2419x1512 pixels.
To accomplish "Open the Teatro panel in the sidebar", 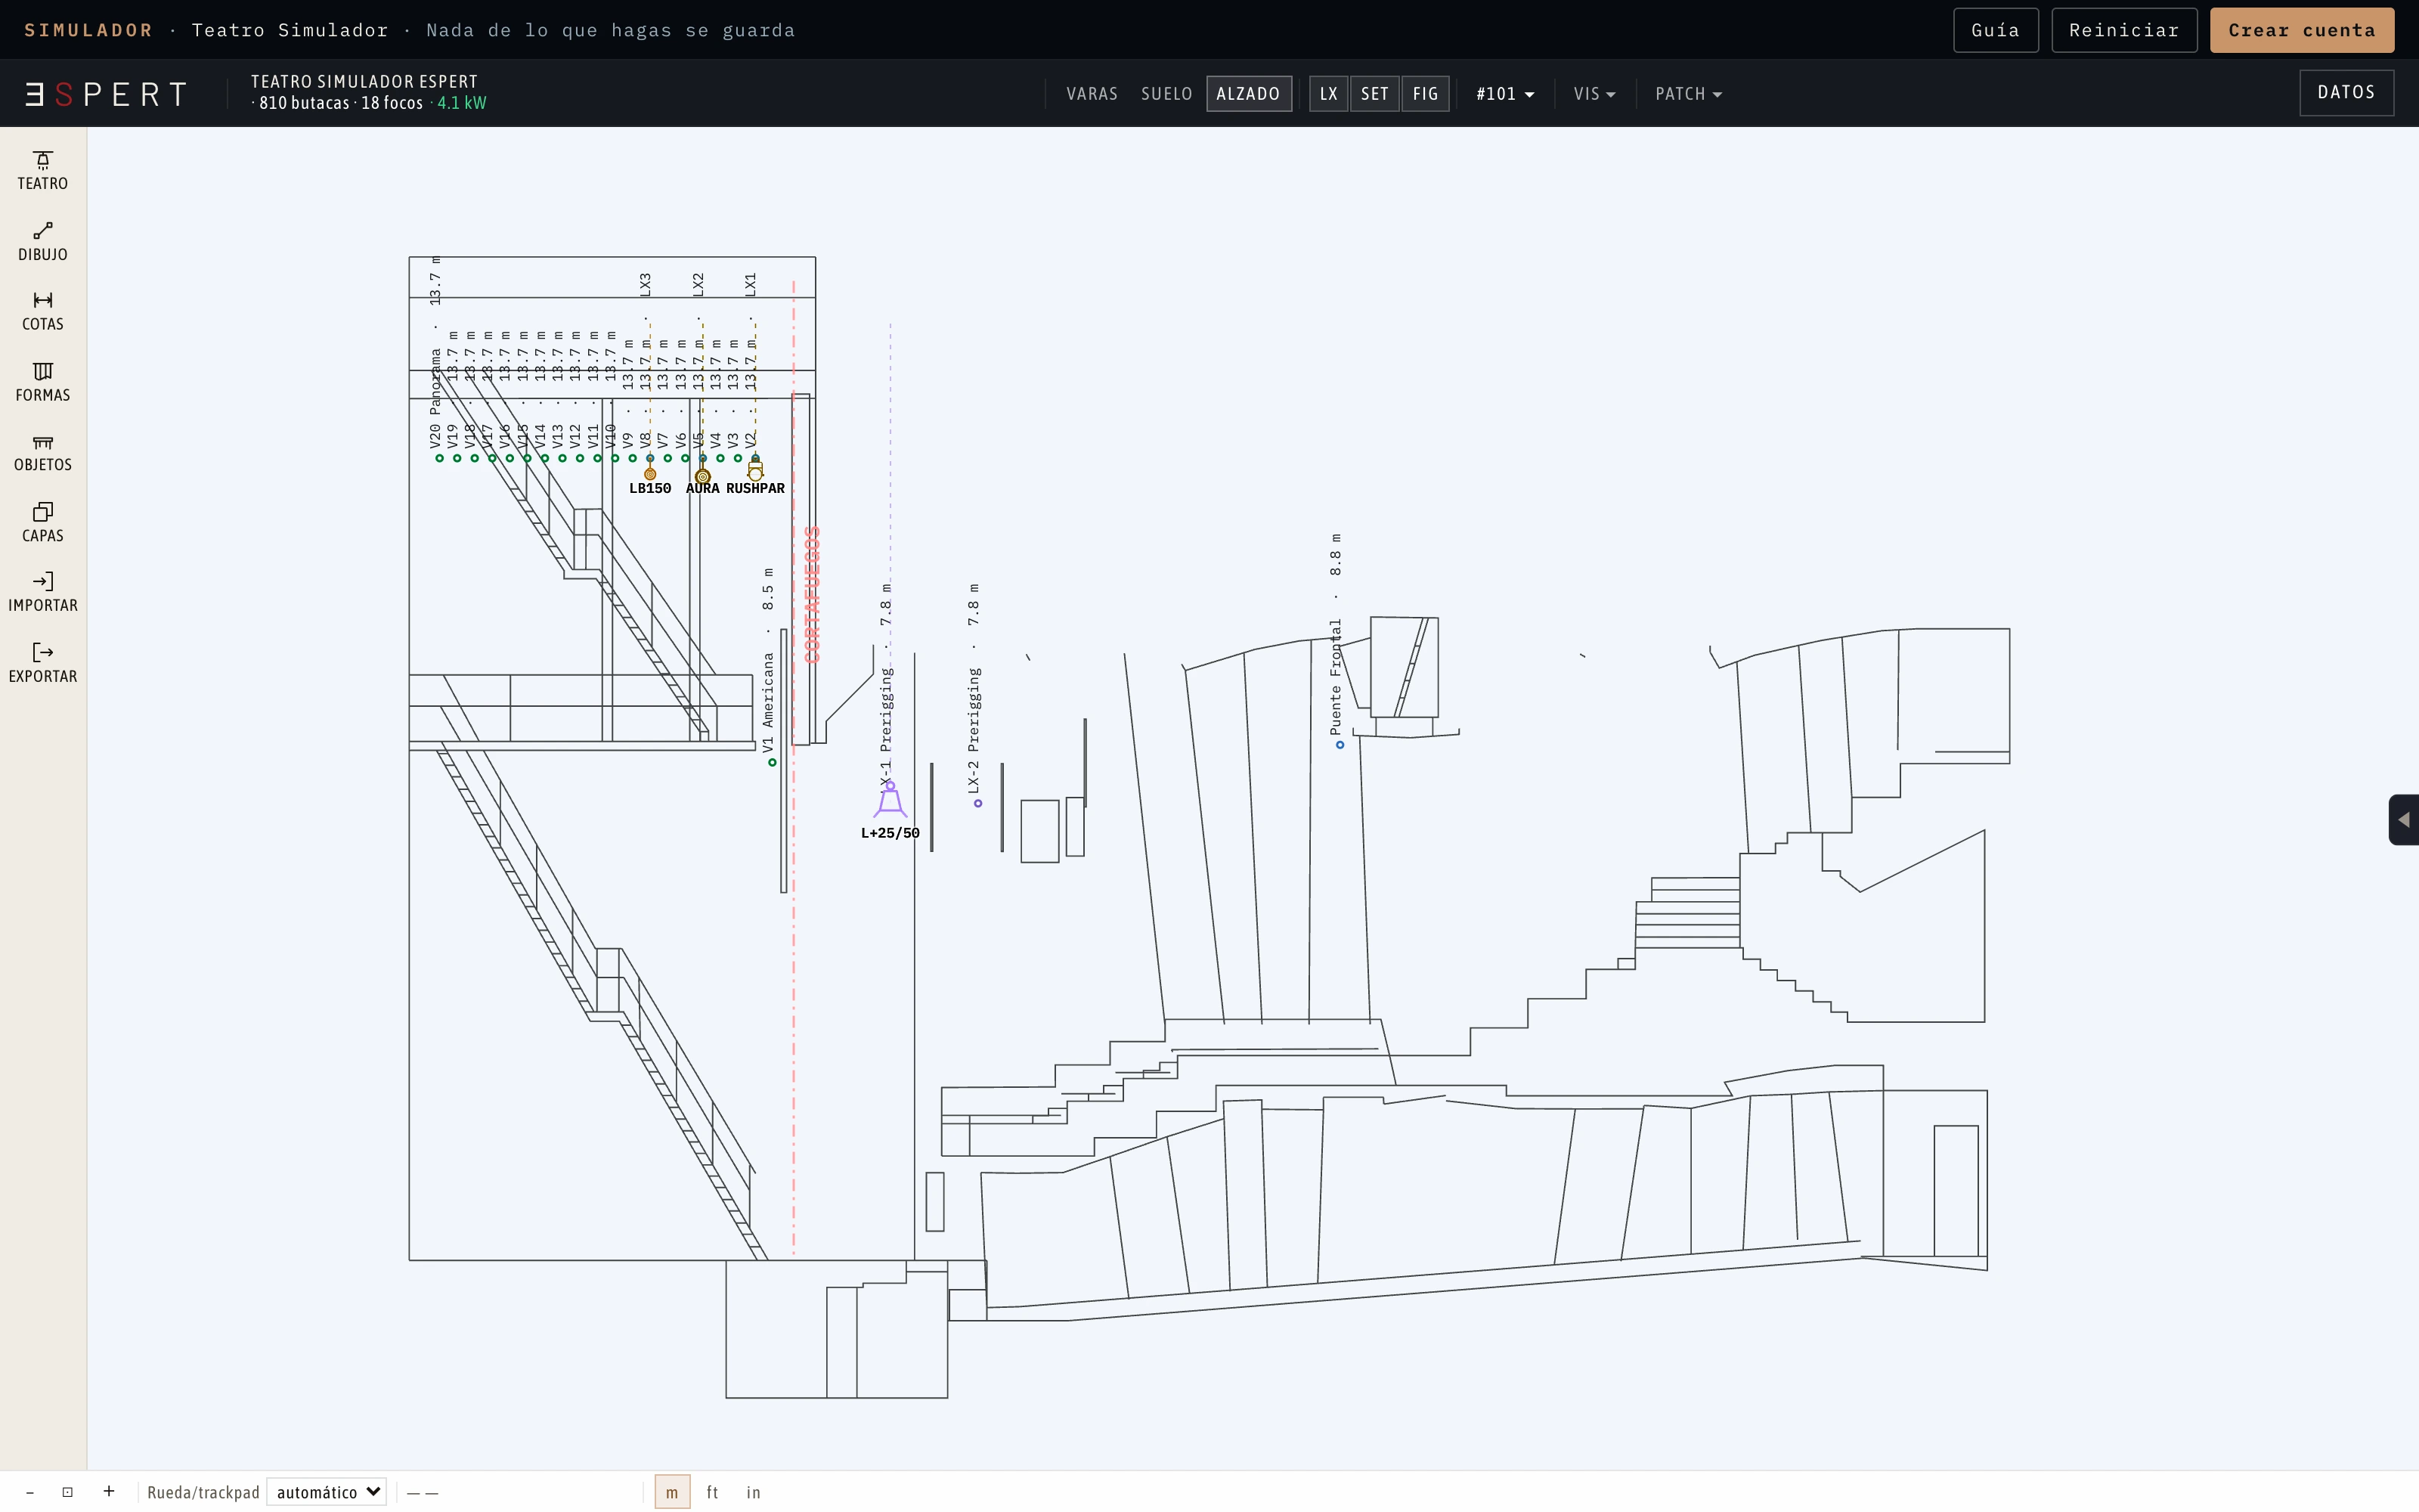I will point(43,171).
